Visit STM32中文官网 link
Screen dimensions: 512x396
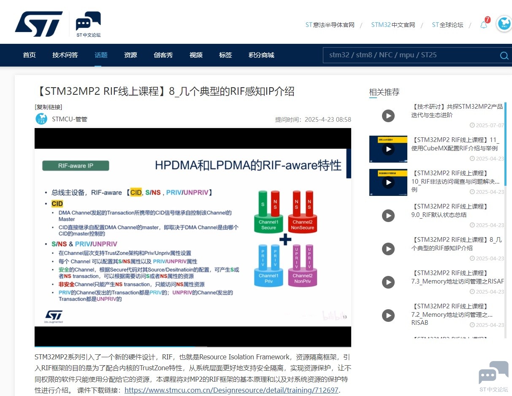point(393,25)
